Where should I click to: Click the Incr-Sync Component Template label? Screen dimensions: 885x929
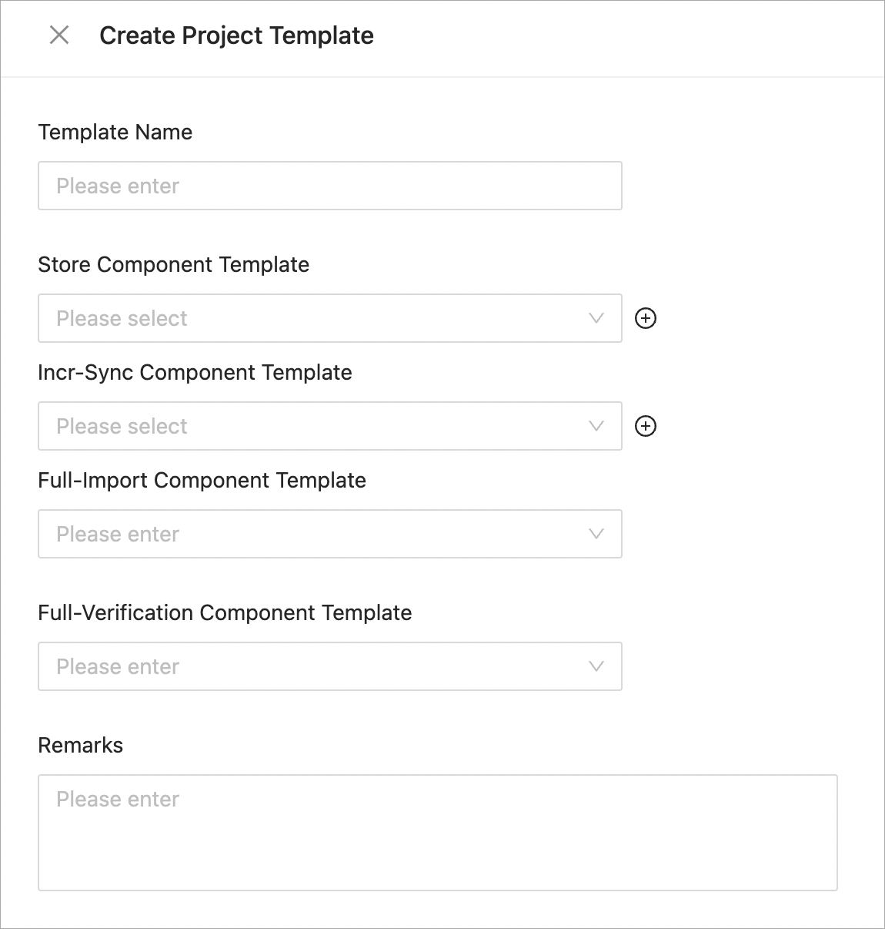coord(195,373)
